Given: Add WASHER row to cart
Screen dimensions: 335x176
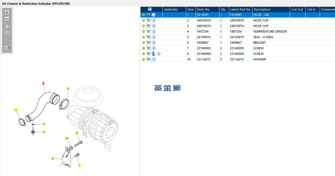Looking at the screenshot, I should [x=149, y=59].
